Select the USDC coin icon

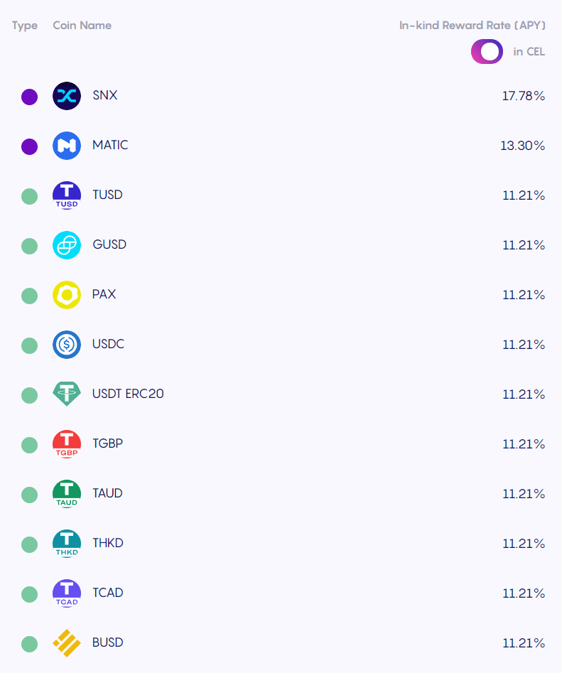point(67,345)
